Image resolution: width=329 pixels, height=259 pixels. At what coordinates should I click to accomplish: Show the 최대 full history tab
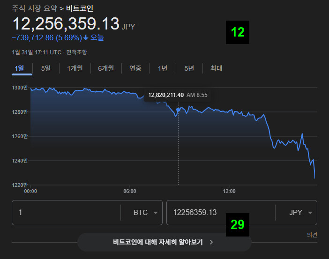[217, 68]
